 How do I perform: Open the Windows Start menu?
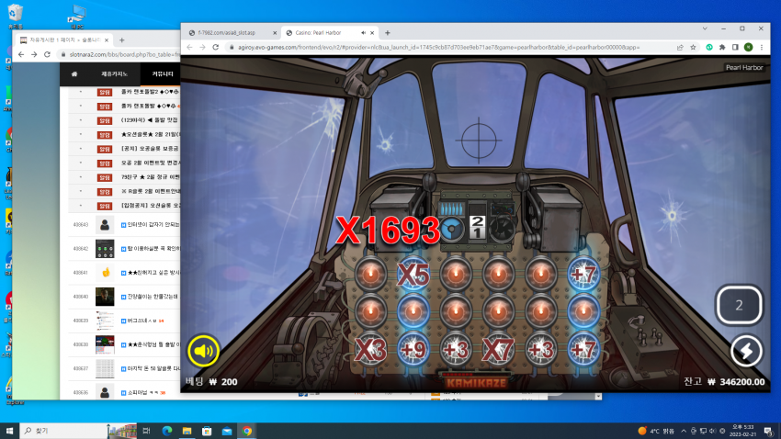pyautogui.click(x=9, y=431)
